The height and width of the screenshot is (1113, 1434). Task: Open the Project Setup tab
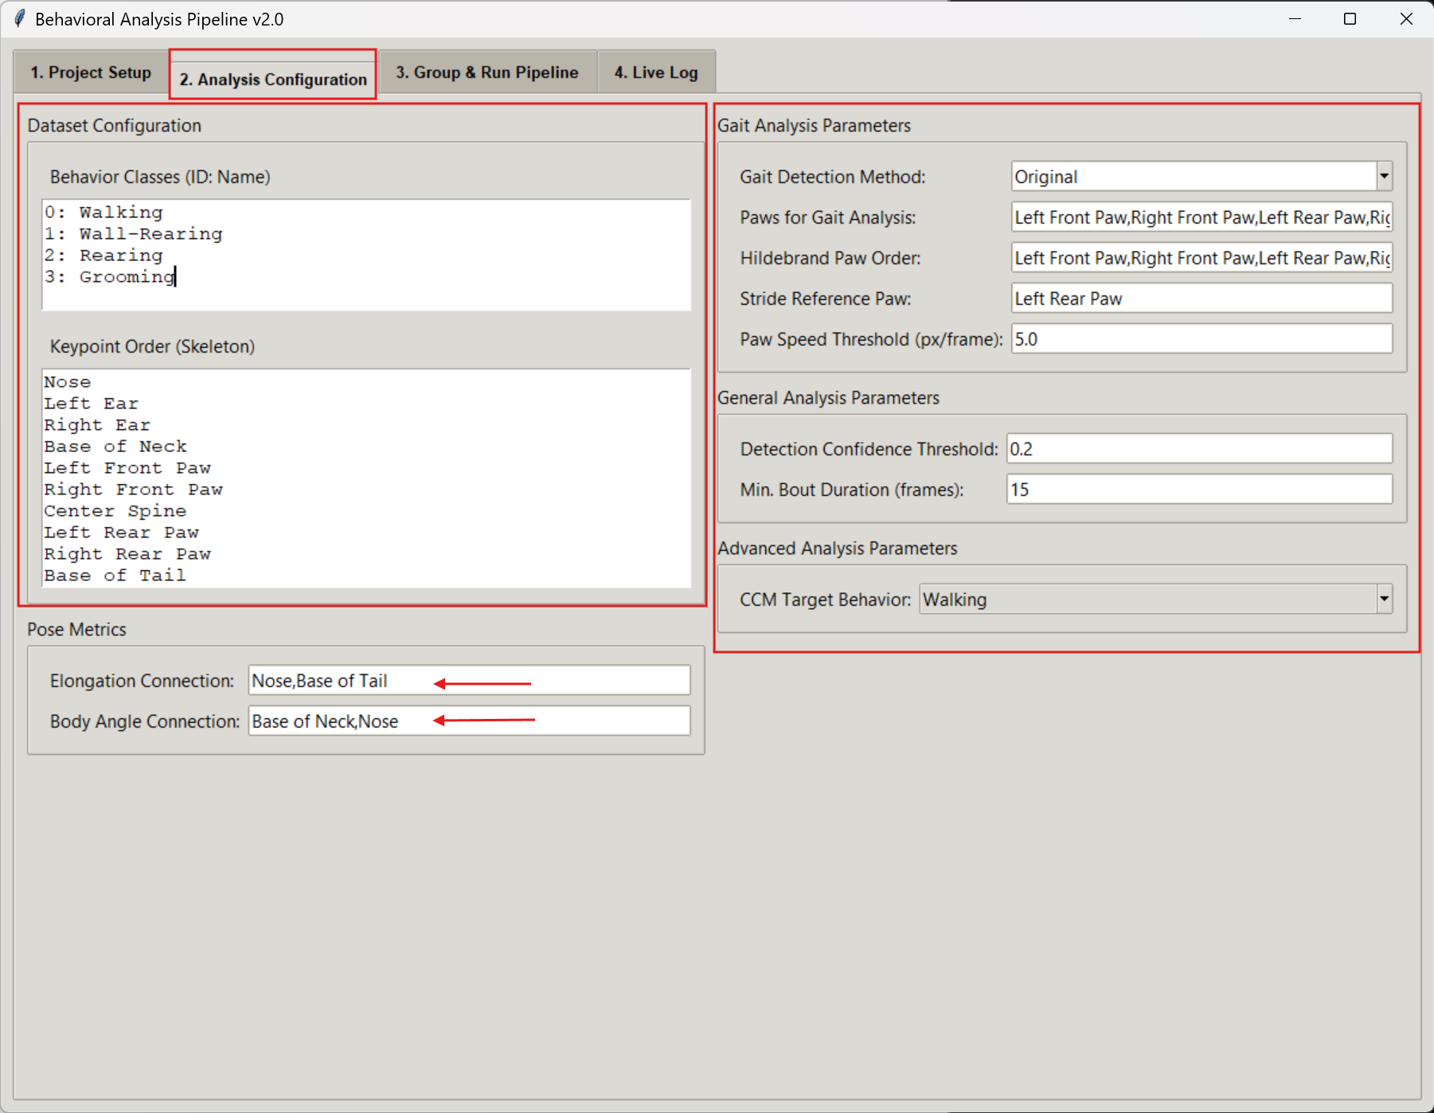click(91, 72)
